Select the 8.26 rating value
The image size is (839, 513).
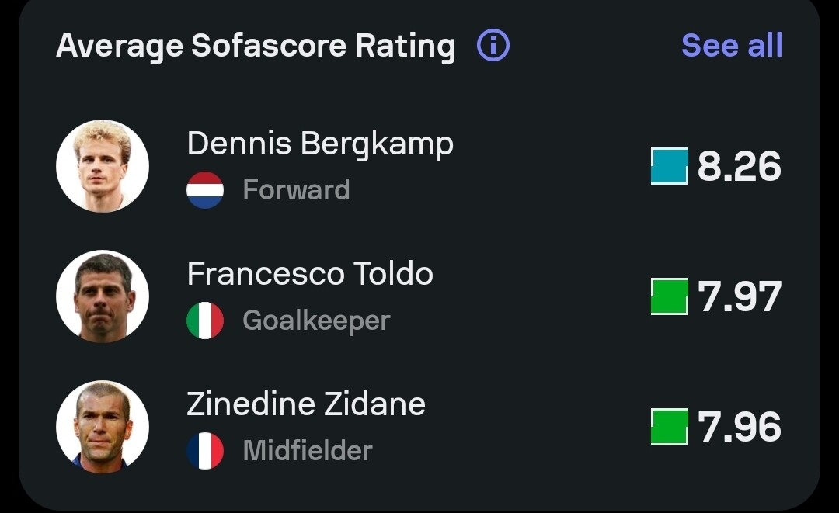(x=739, y=166)
